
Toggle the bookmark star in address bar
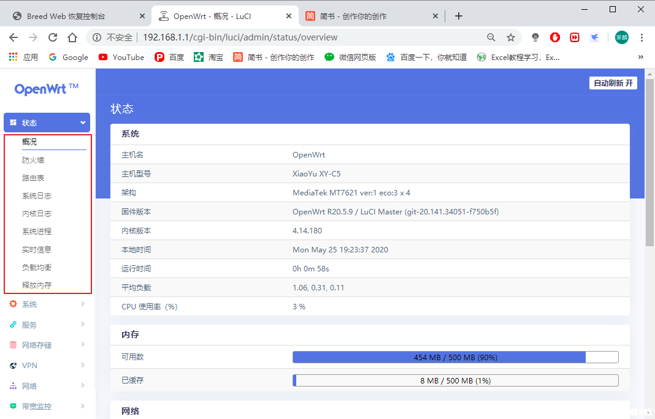point(511,37)
